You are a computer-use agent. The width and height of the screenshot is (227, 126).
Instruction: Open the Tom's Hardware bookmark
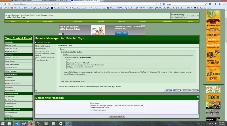coord(97,8)
